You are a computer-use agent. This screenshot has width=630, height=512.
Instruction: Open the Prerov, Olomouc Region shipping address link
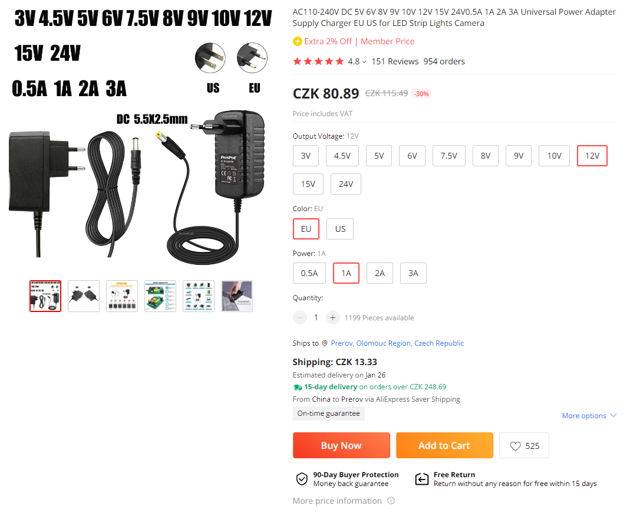[397, 343]
